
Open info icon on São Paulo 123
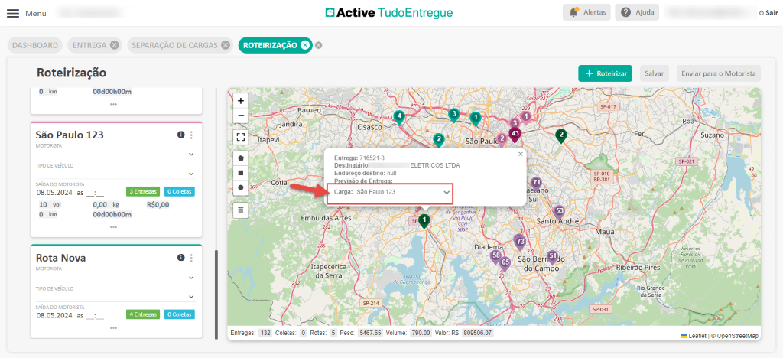click(180, 135)
